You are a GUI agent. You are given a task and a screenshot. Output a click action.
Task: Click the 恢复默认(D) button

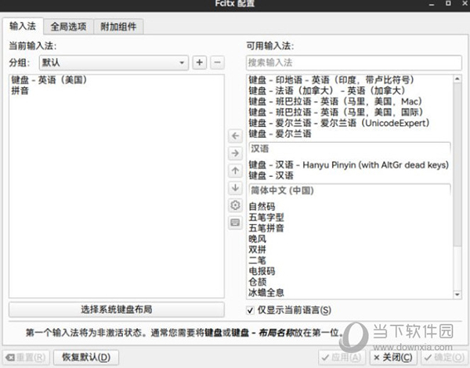[86, 357]
